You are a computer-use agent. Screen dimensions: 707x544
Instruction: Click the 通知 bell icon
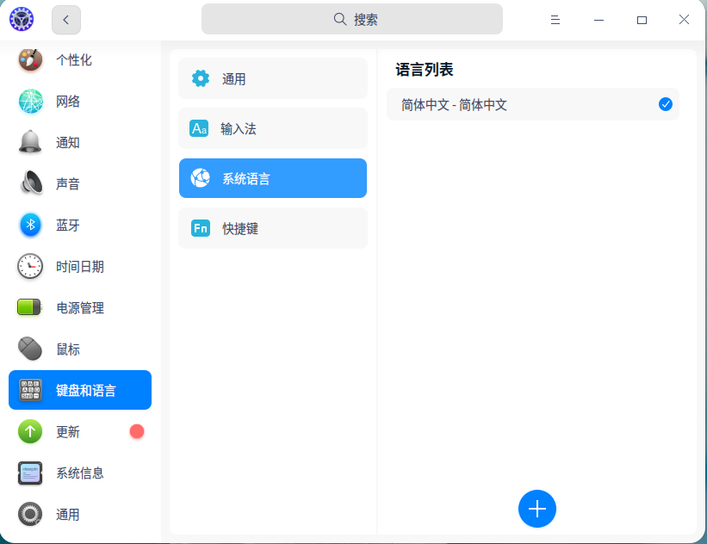tap(30, 142)
